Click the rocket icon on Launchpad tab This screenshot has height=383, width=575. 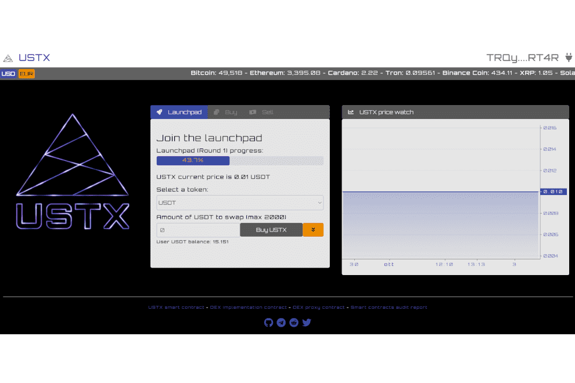click(159, 112)
